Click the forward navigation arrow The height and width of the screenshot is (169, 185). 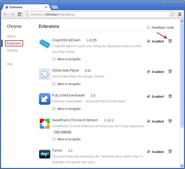13,14
